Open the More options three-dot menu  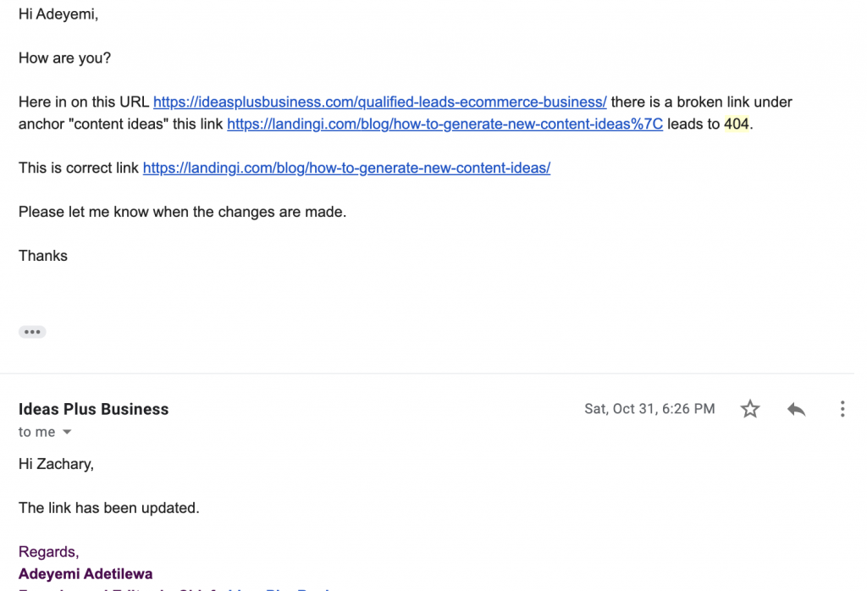pos(842,409)
